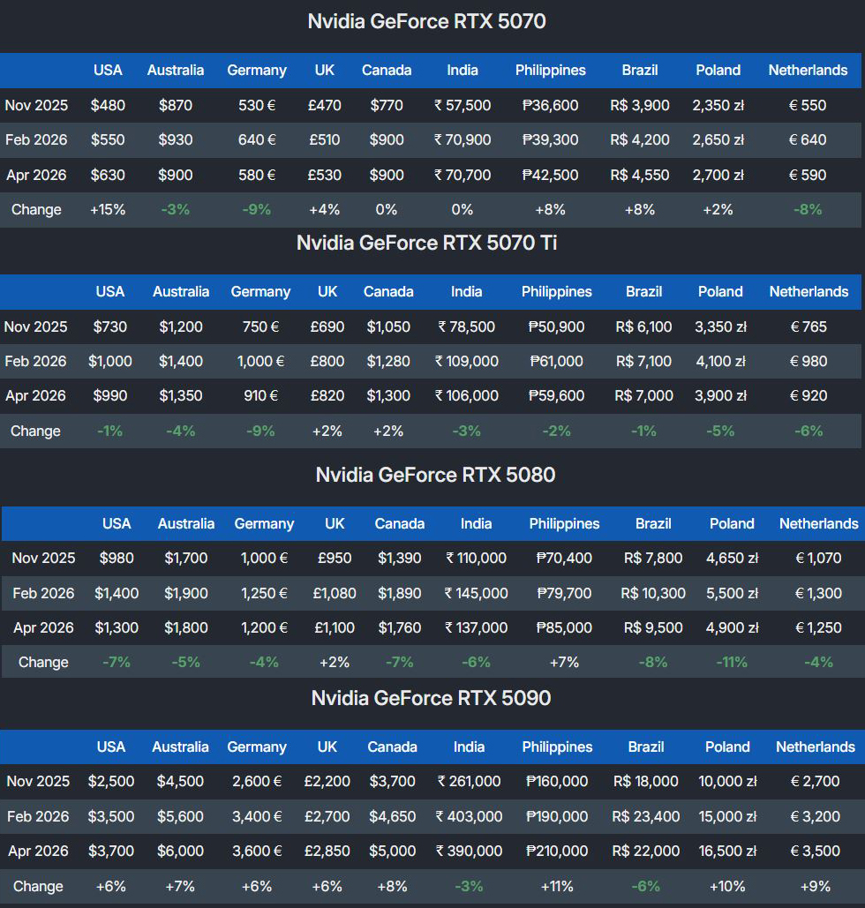Click the +15% USA change value for RTX 5070
The image size is (865, 908).
point(108,210)
